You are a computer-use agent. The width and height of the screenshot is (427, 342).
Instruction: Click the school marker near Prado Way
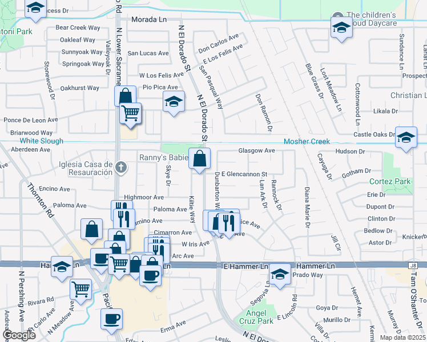click(x=280, y=274)
